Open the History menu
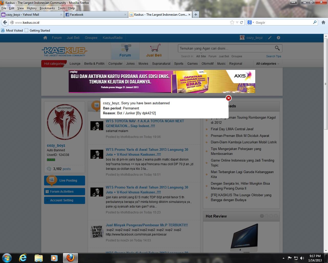This screenshot has height=263, width=328. 32,8
